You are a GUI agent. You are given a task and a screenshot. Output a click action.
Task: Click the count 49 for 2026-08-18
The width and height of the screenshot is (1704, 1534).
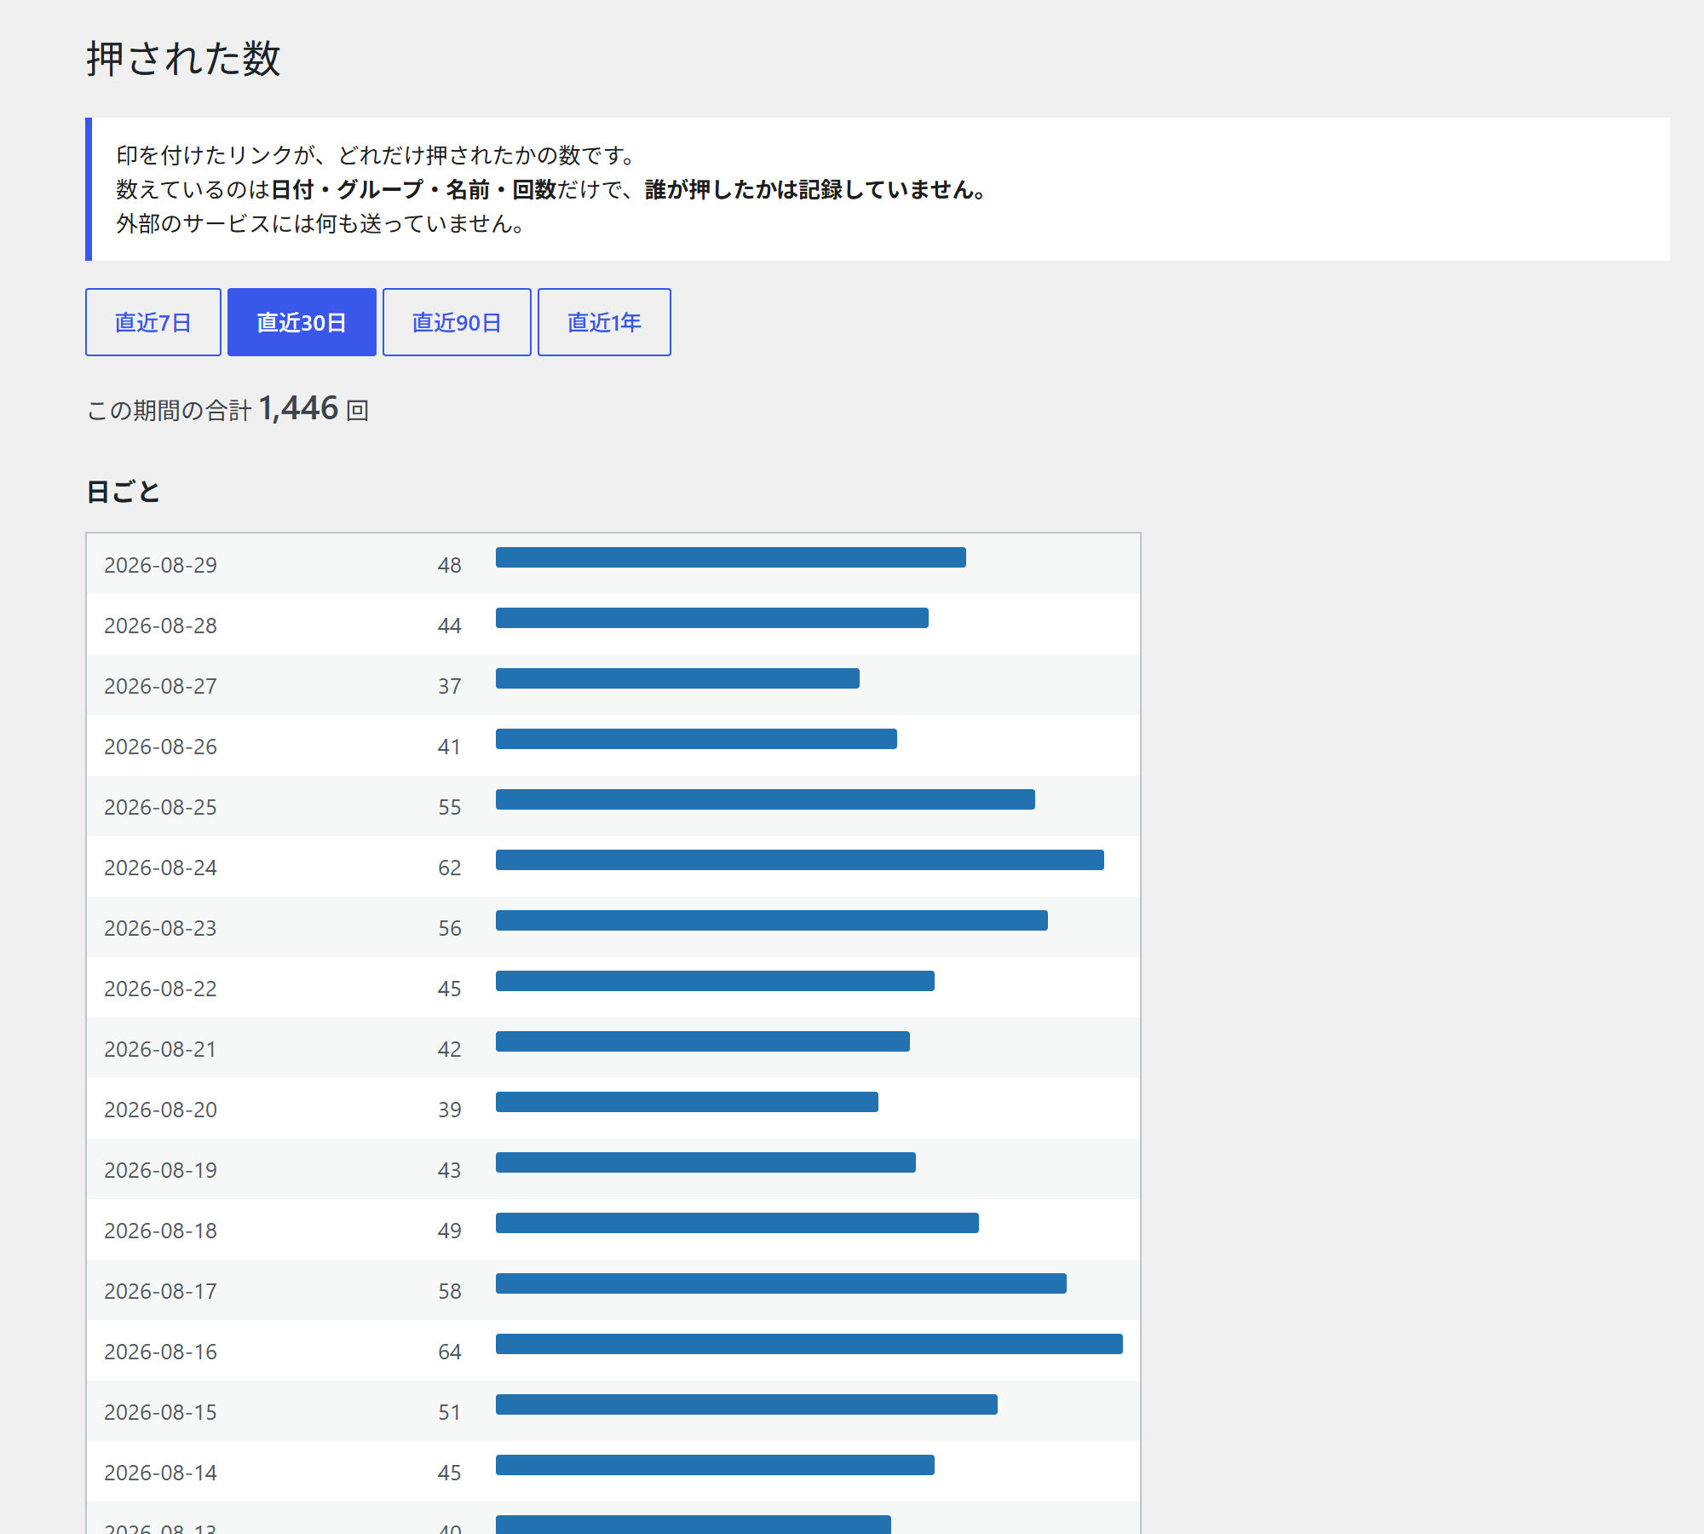click(450, 1231)
